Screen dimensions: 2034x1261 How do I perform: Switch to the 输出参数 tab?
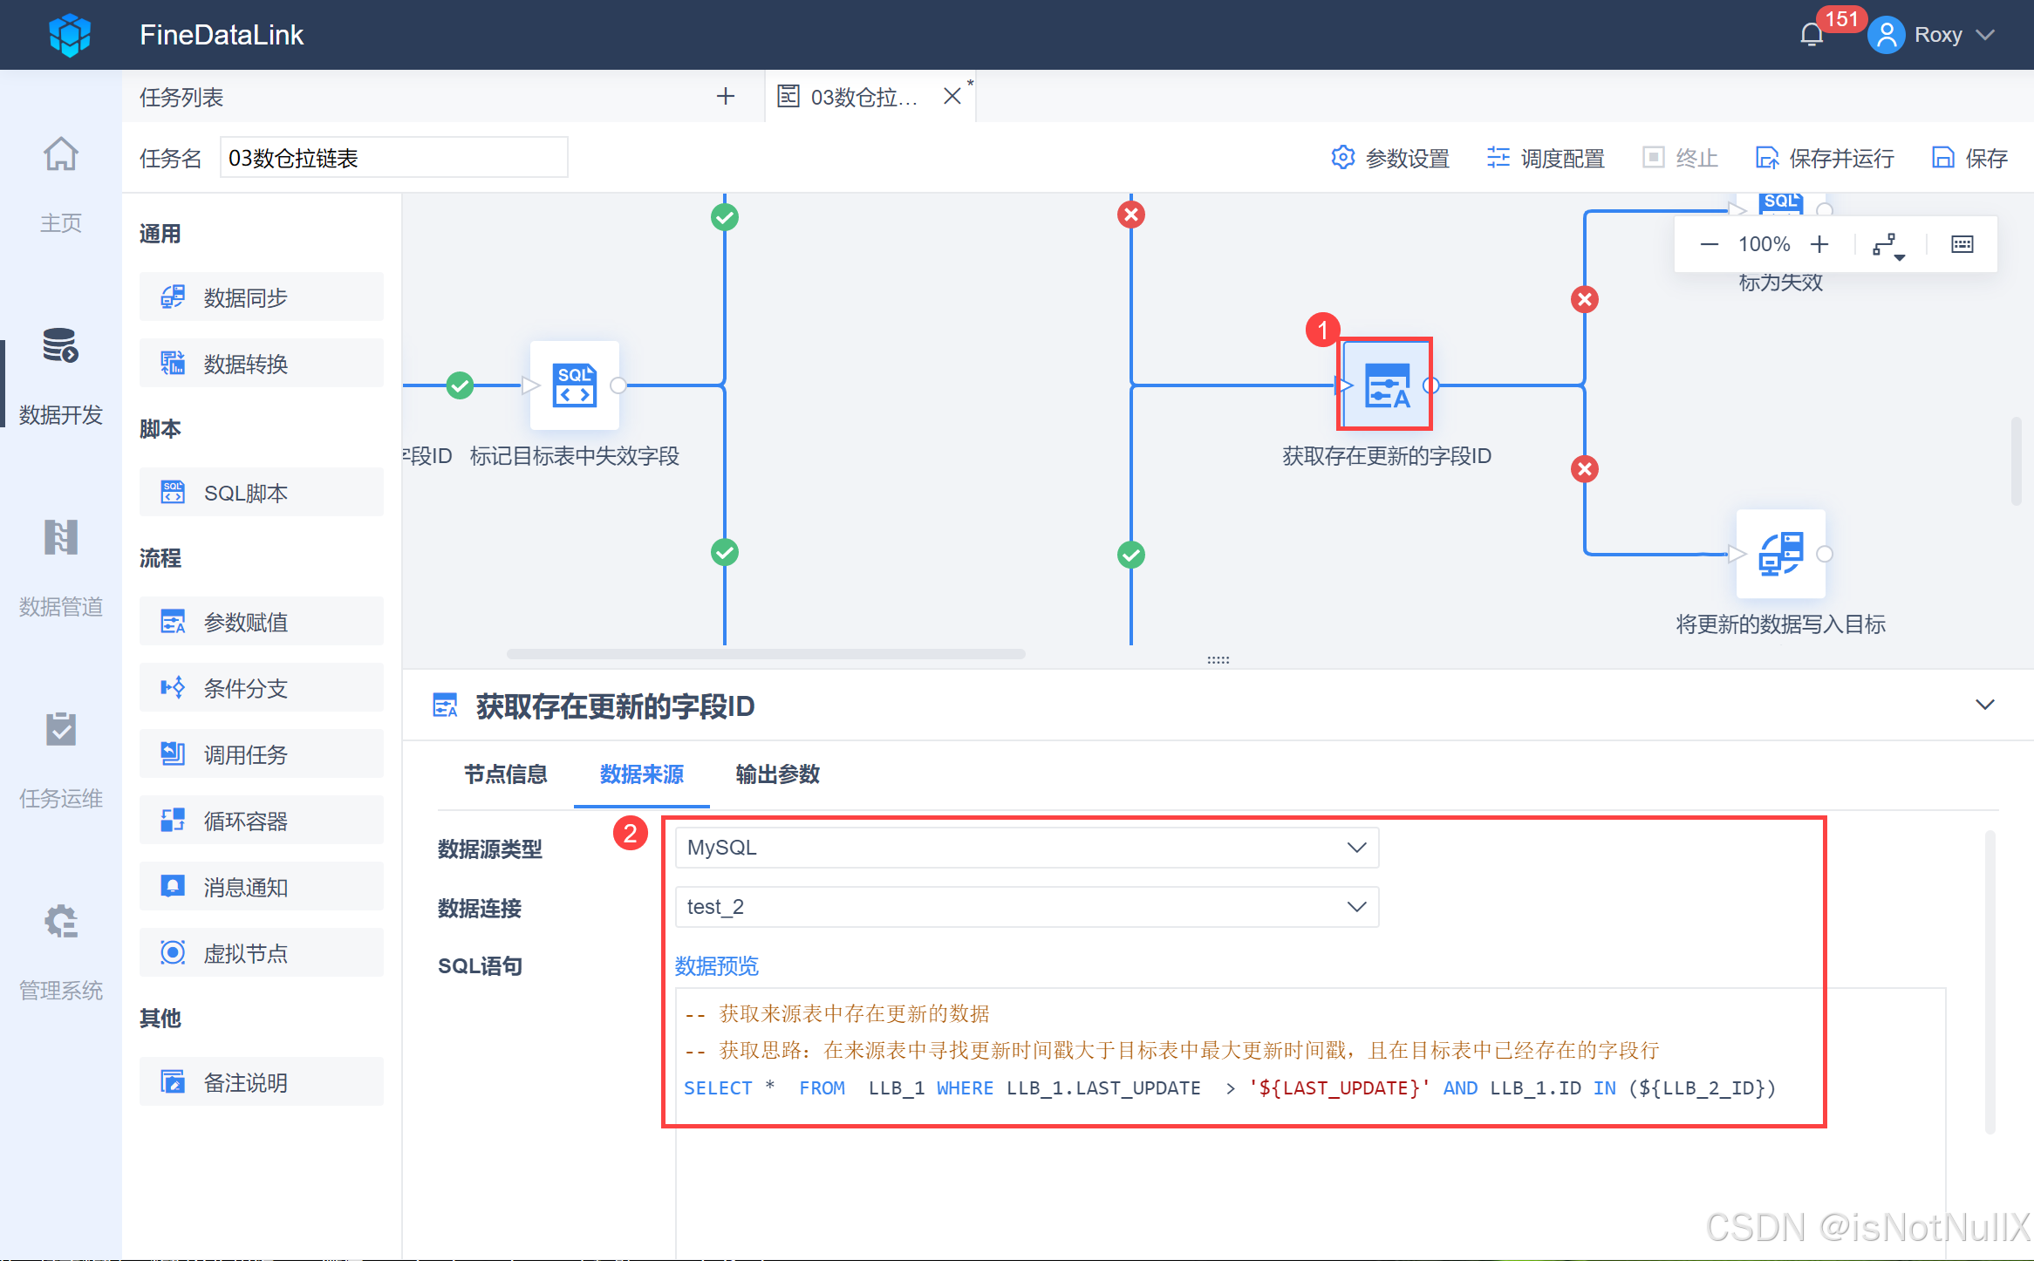coord(777,774)
